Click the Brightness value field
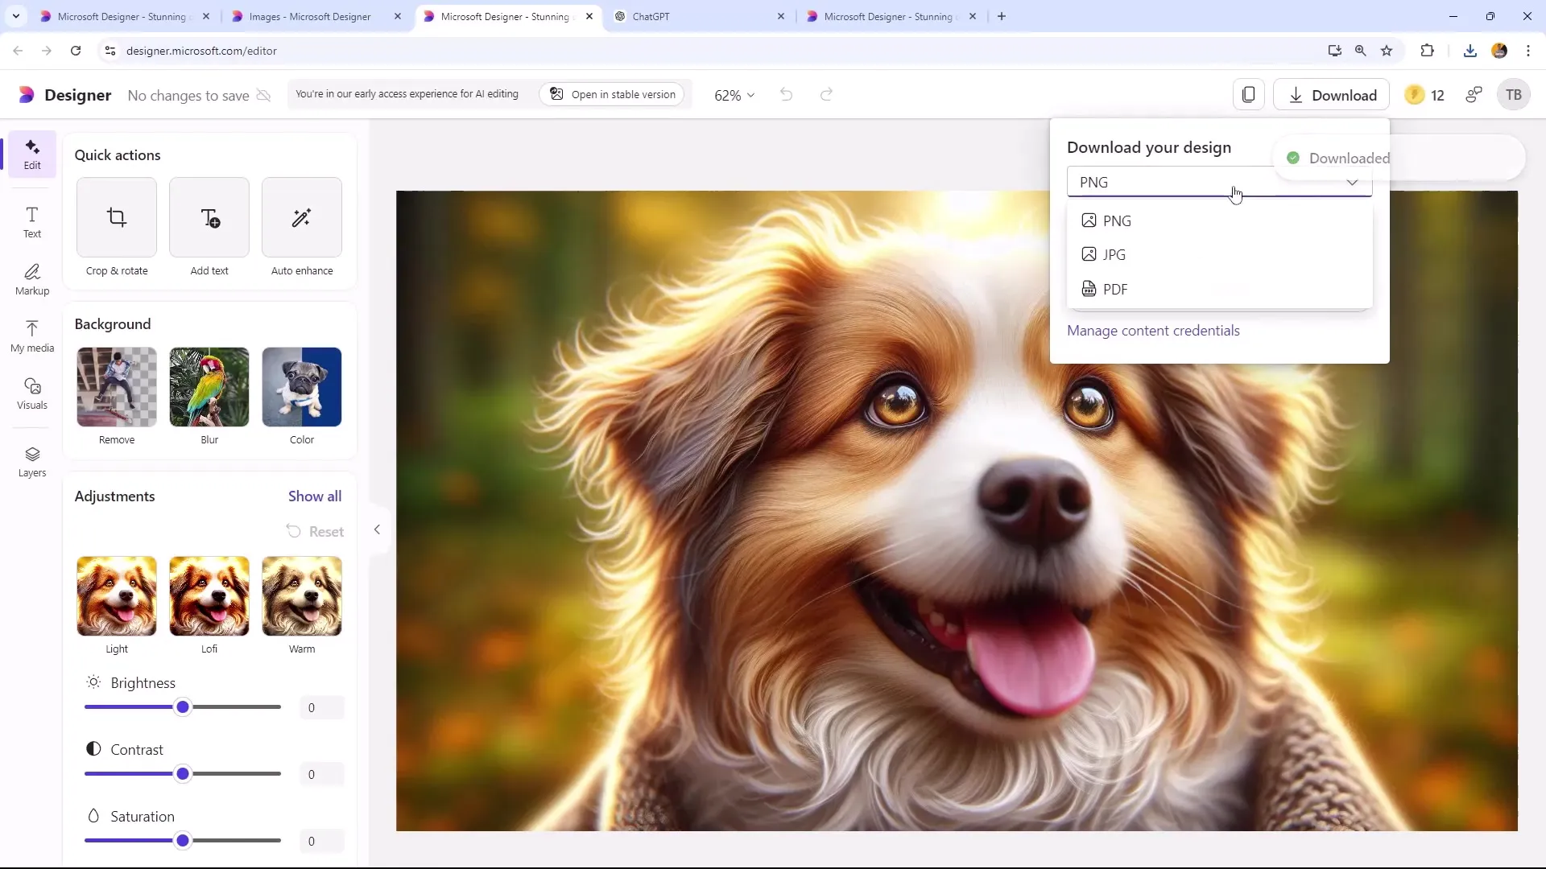Image resolution: width=1546 pixels, height=869 pixels. coord(321,708)
